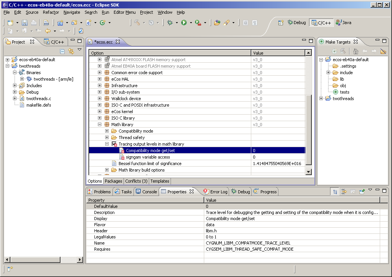The image size is (392, 277).
Task: Click the fast view icon in status bar
Action: (10, 269)
